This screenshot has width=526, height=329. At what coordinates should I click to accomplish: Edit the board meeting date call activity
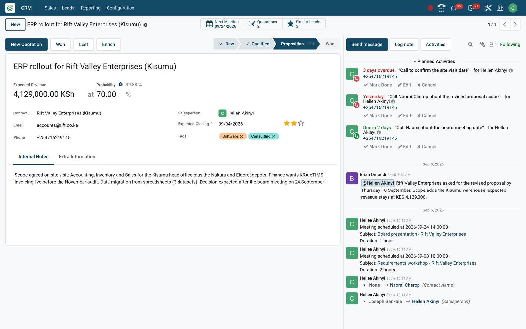point(404,147)
